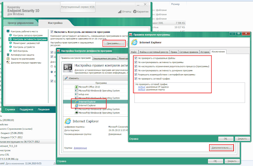Click Справка in Правила контроля программы window
This screenshot has height=166, width=253.
[134, 139]
